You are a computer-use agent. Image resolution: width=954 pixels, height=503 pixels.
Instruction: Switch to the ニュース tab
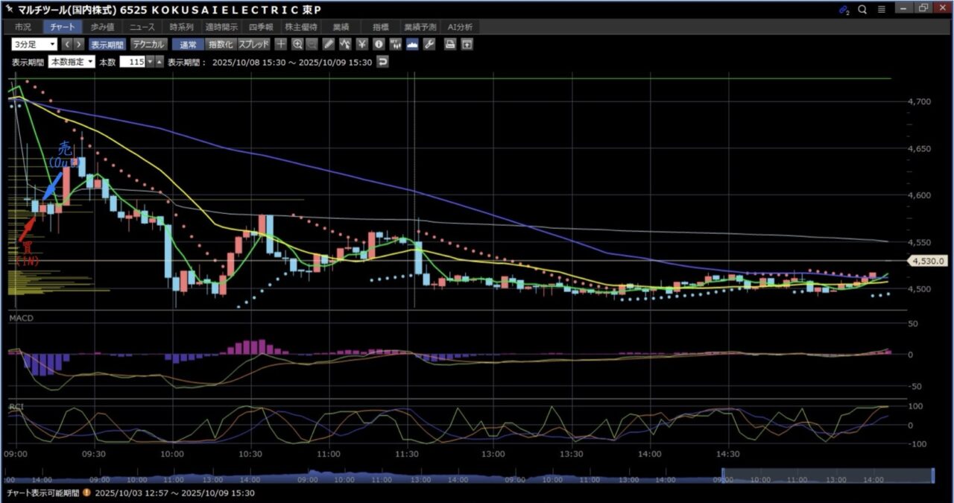pyautogui.click(x=142, y=27)
